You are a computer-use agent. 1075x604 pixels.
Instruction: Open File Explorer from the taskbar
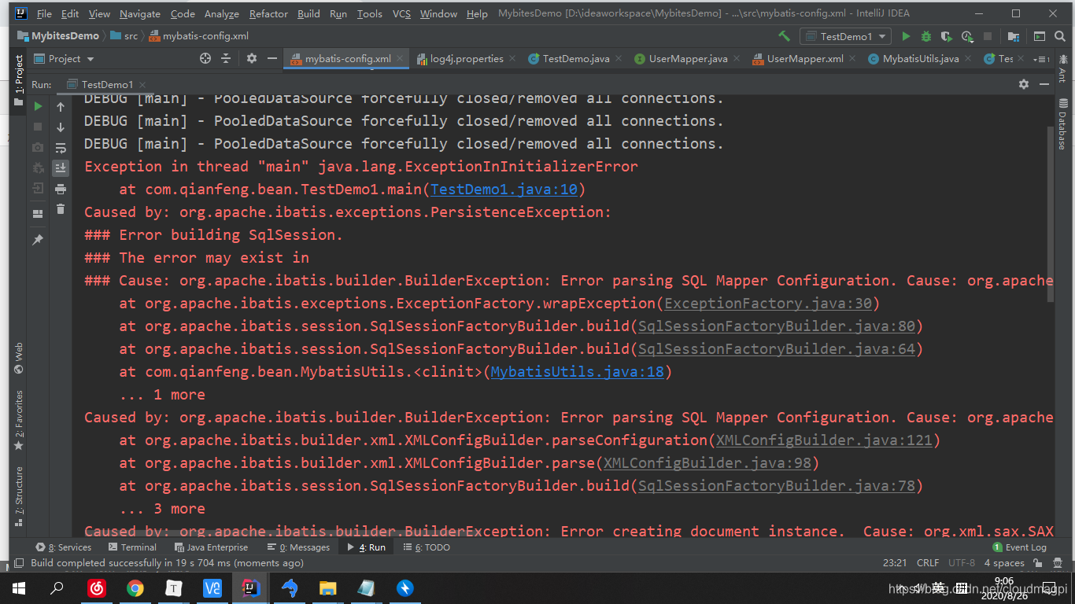[x=328, y=587]
